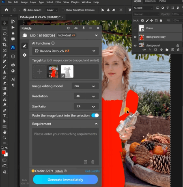Screen dimensions: 183x187
Task: Toggle lock position in Layers panel
Action: click(x=151, y=20)
